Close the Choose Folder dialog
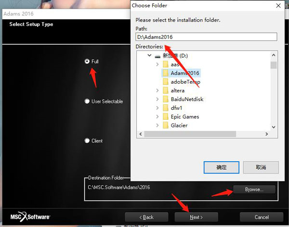 coord(278,6)
